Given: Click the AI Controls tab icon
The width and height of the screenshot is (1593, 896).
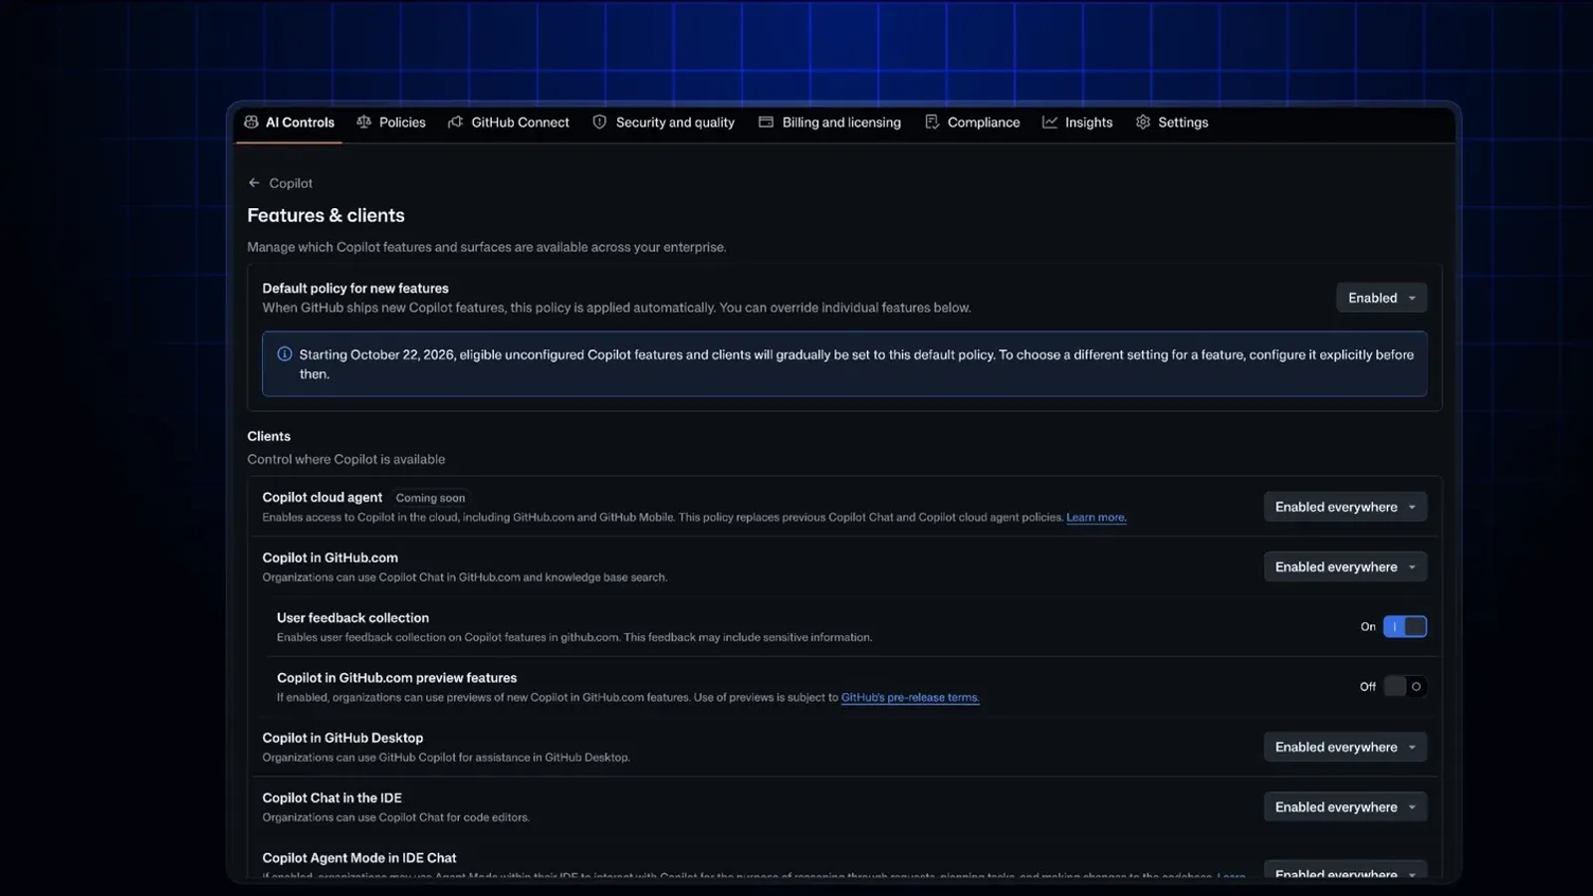Looking at the screenshot, I should click(251, 122).
